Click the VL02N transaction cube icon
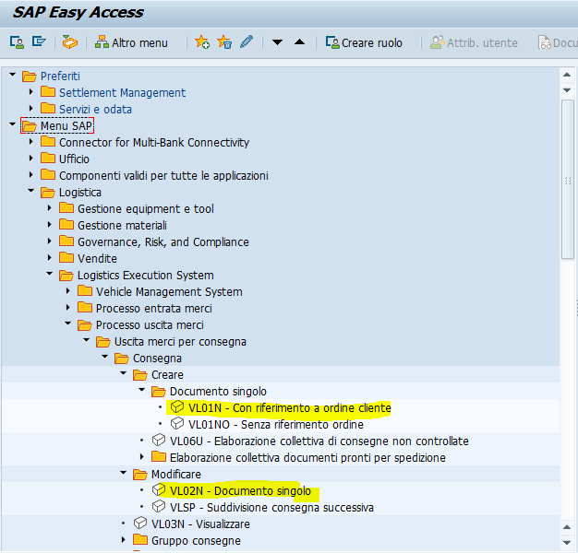Screen dimensions: 578x553 (x=159, y=489)
